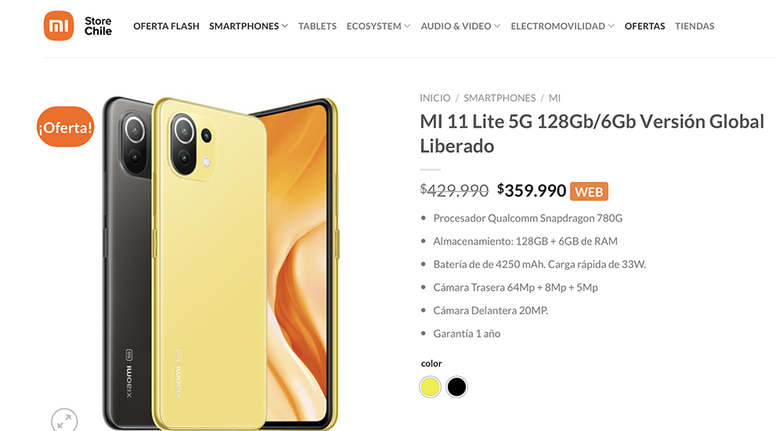Open the OFERTAS menu item

tap(644, 26)
